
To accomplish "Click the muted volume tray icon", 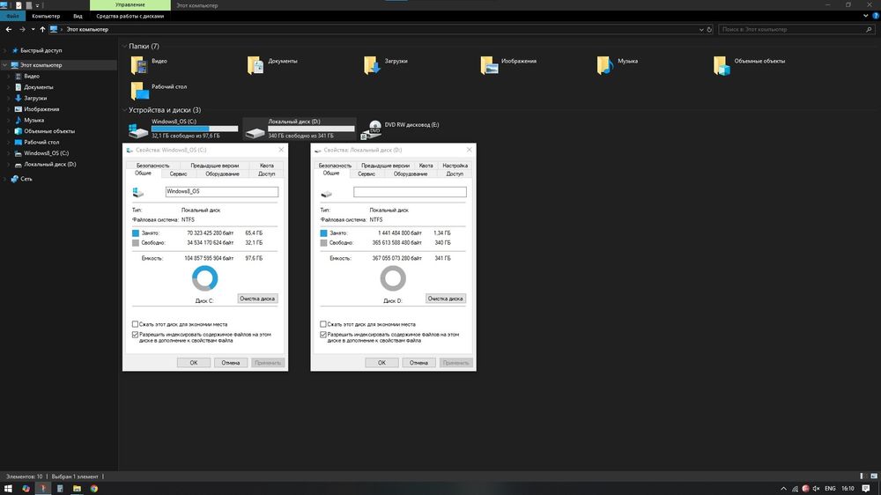I will click(x=816, y=488).
